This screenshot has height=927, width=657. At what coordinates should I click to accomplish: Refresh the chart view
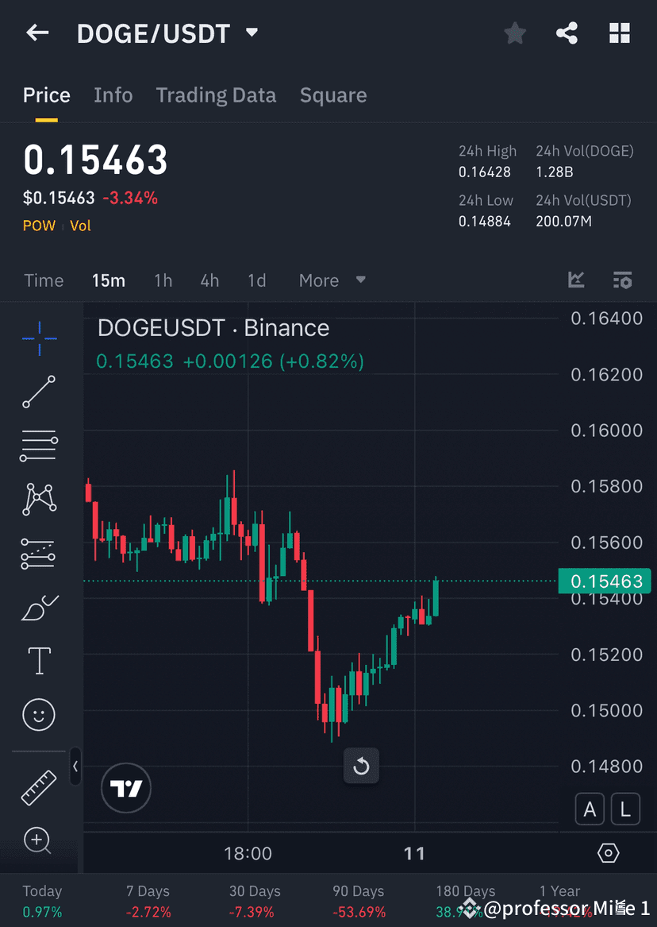point(361,766)
